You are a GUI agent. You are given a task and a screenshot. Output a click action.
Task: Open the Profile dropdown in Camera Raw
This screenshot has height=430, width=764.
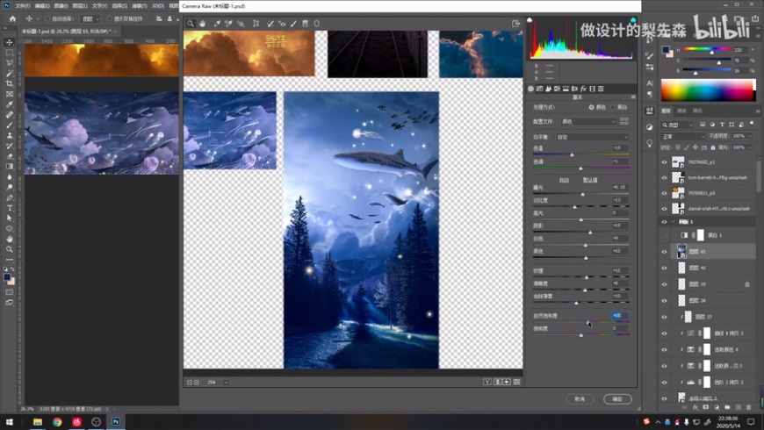[x=588, y=121]
